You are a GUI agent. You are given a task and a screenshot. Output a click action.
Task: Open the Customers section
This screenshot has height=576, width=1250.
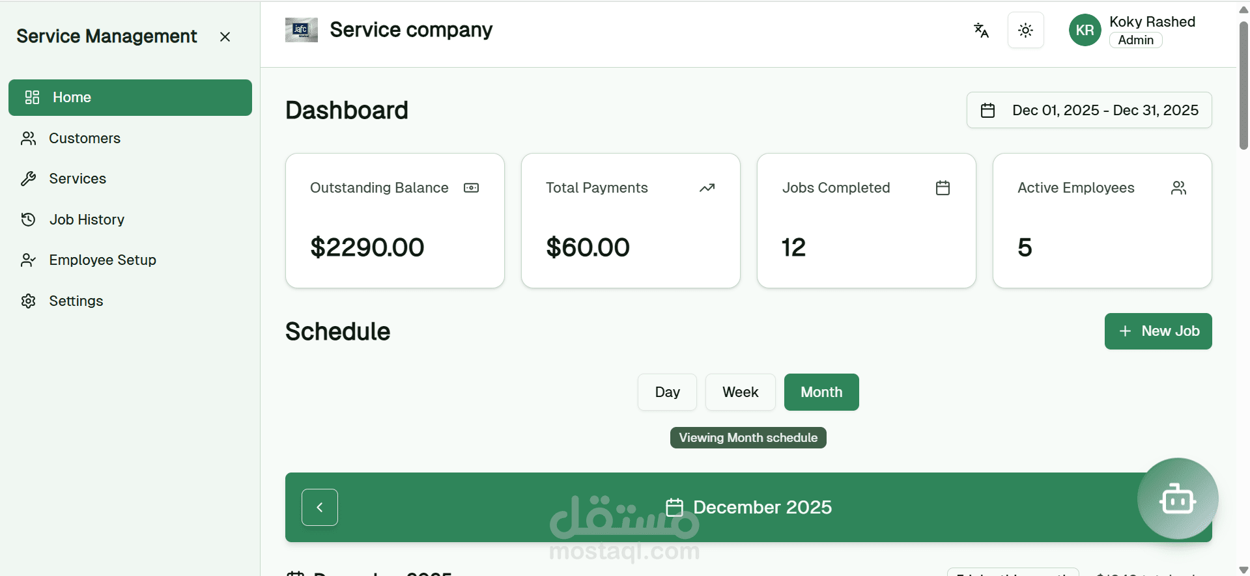coord(84,138)
